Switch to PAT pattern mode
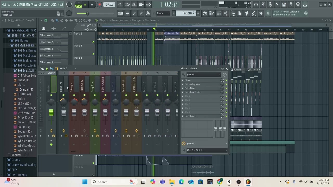This screenshot has width=333, height=187. (x=79, y=3)
